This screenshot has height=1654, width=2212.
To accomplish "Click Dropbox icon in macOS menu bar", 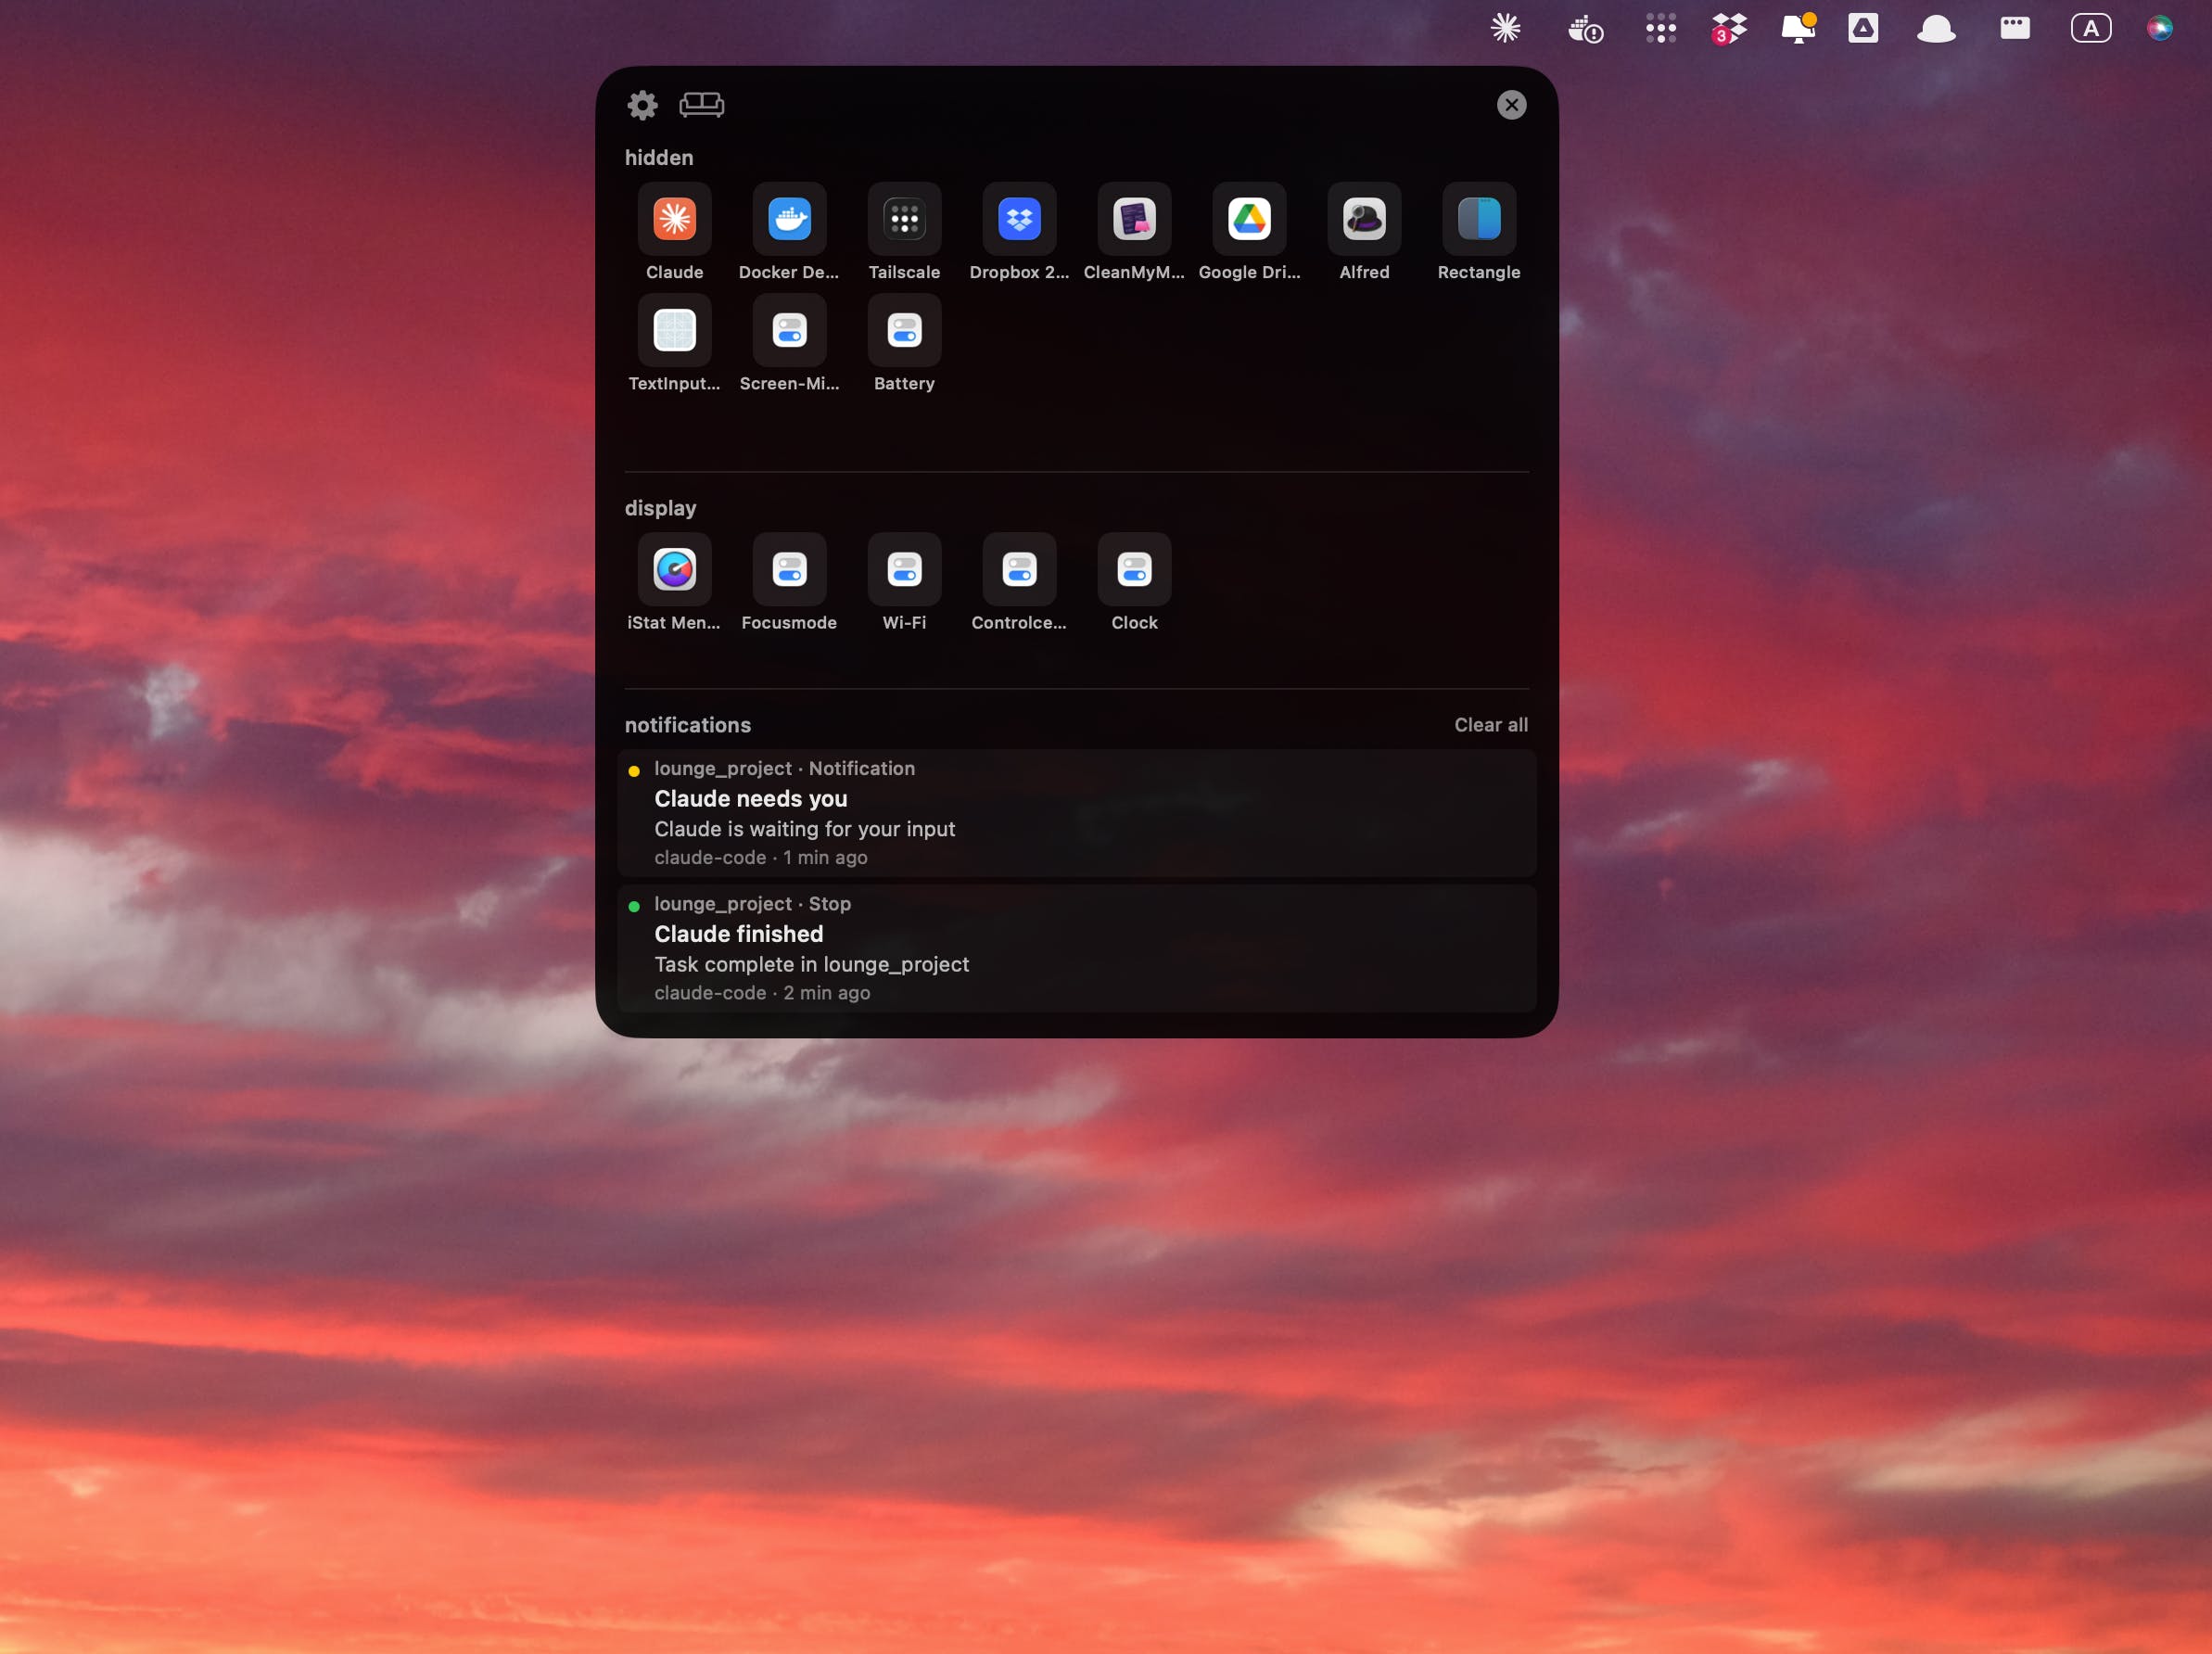I will click(1728, 28).
